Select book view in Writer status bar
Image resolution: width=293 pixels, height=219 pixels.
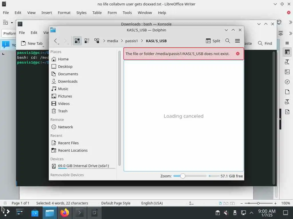coord(232,203)
